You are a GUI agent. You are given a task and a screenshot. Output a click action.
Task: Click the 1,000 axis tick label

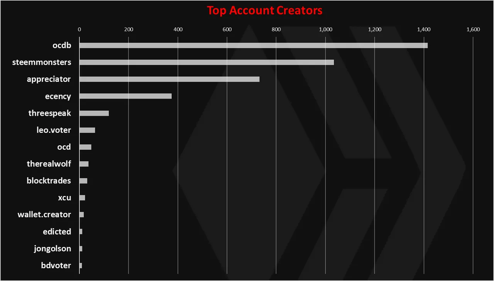click(325, 29)
